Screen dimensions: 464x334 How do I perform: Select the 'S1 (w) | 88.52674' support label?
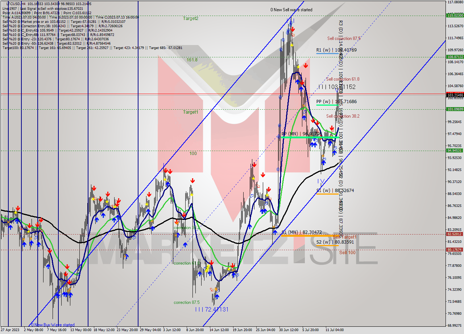tap(335, 190)
